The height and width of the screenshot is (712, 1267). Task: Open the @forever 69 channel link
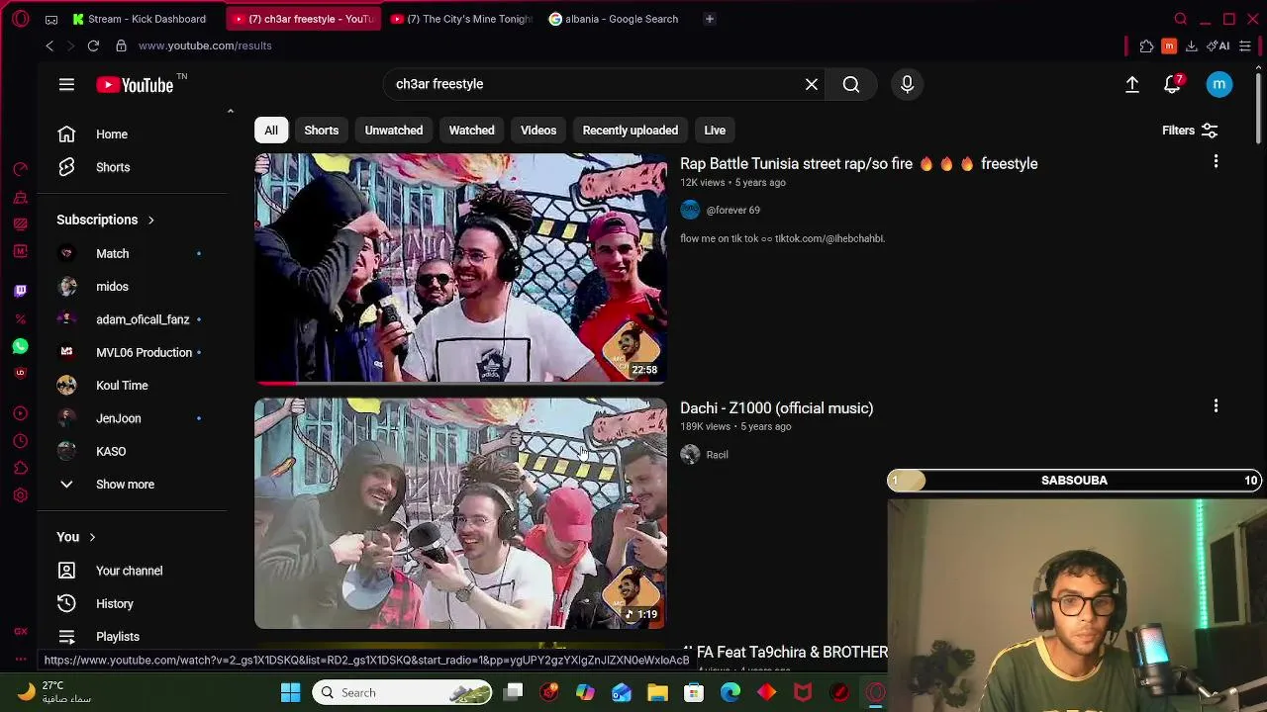pos(733,210)
